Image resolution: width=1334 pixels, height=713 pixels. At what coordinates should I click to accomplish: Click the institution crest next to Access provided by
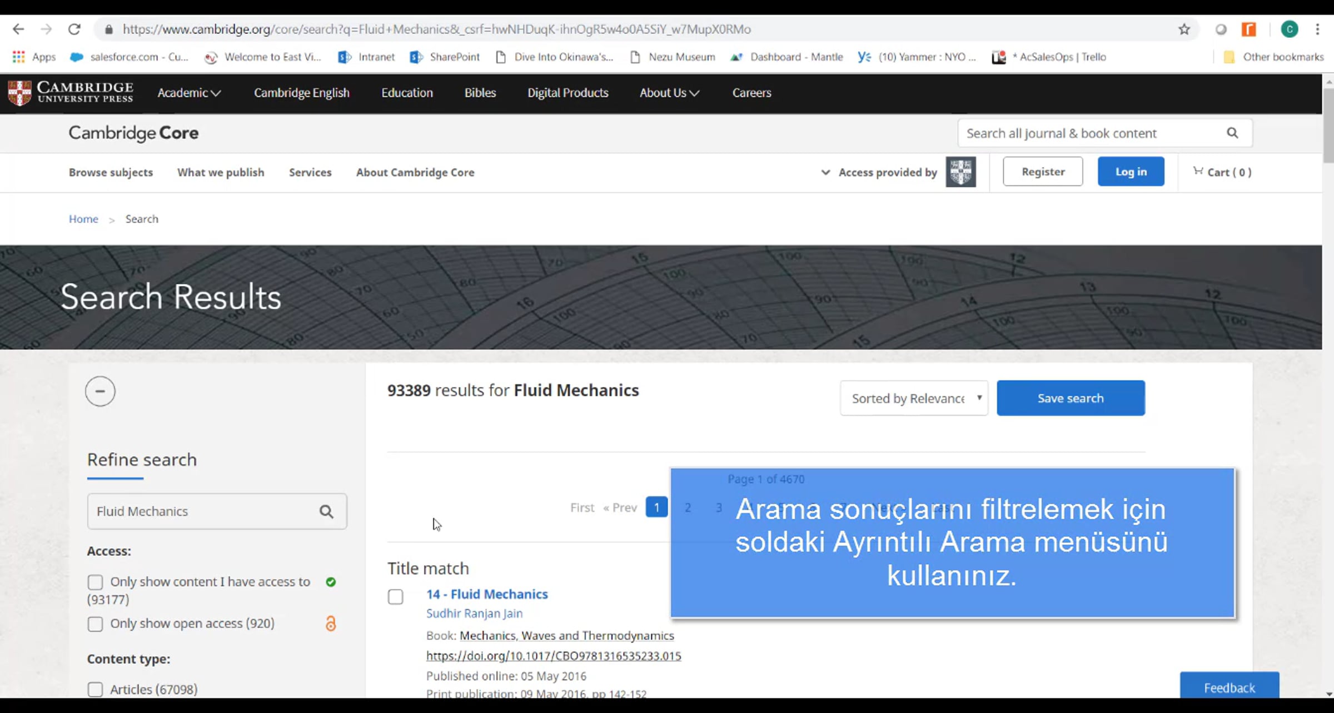960,172
